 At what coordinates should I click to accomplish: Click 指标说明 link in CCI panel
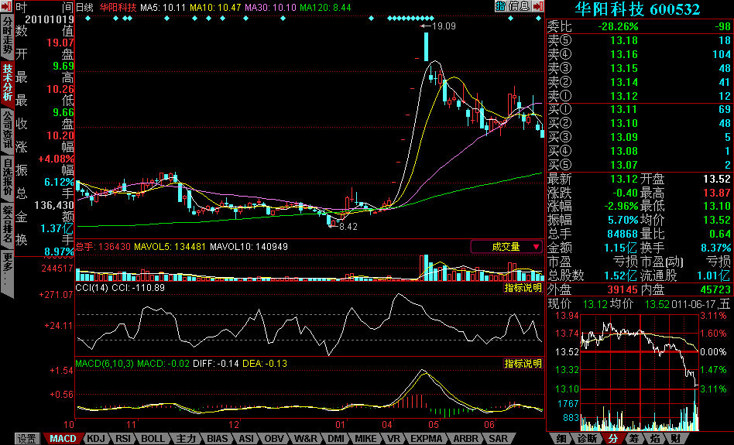click(x=523, y=288)
